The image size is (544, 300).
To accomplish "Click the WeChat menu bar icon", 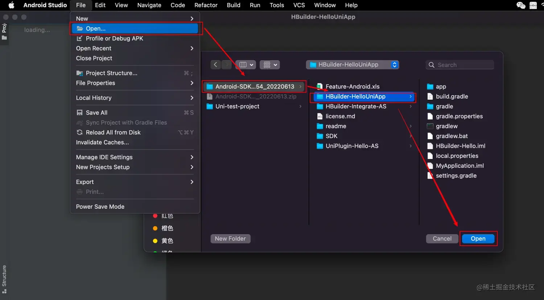I will pos(521,5).
